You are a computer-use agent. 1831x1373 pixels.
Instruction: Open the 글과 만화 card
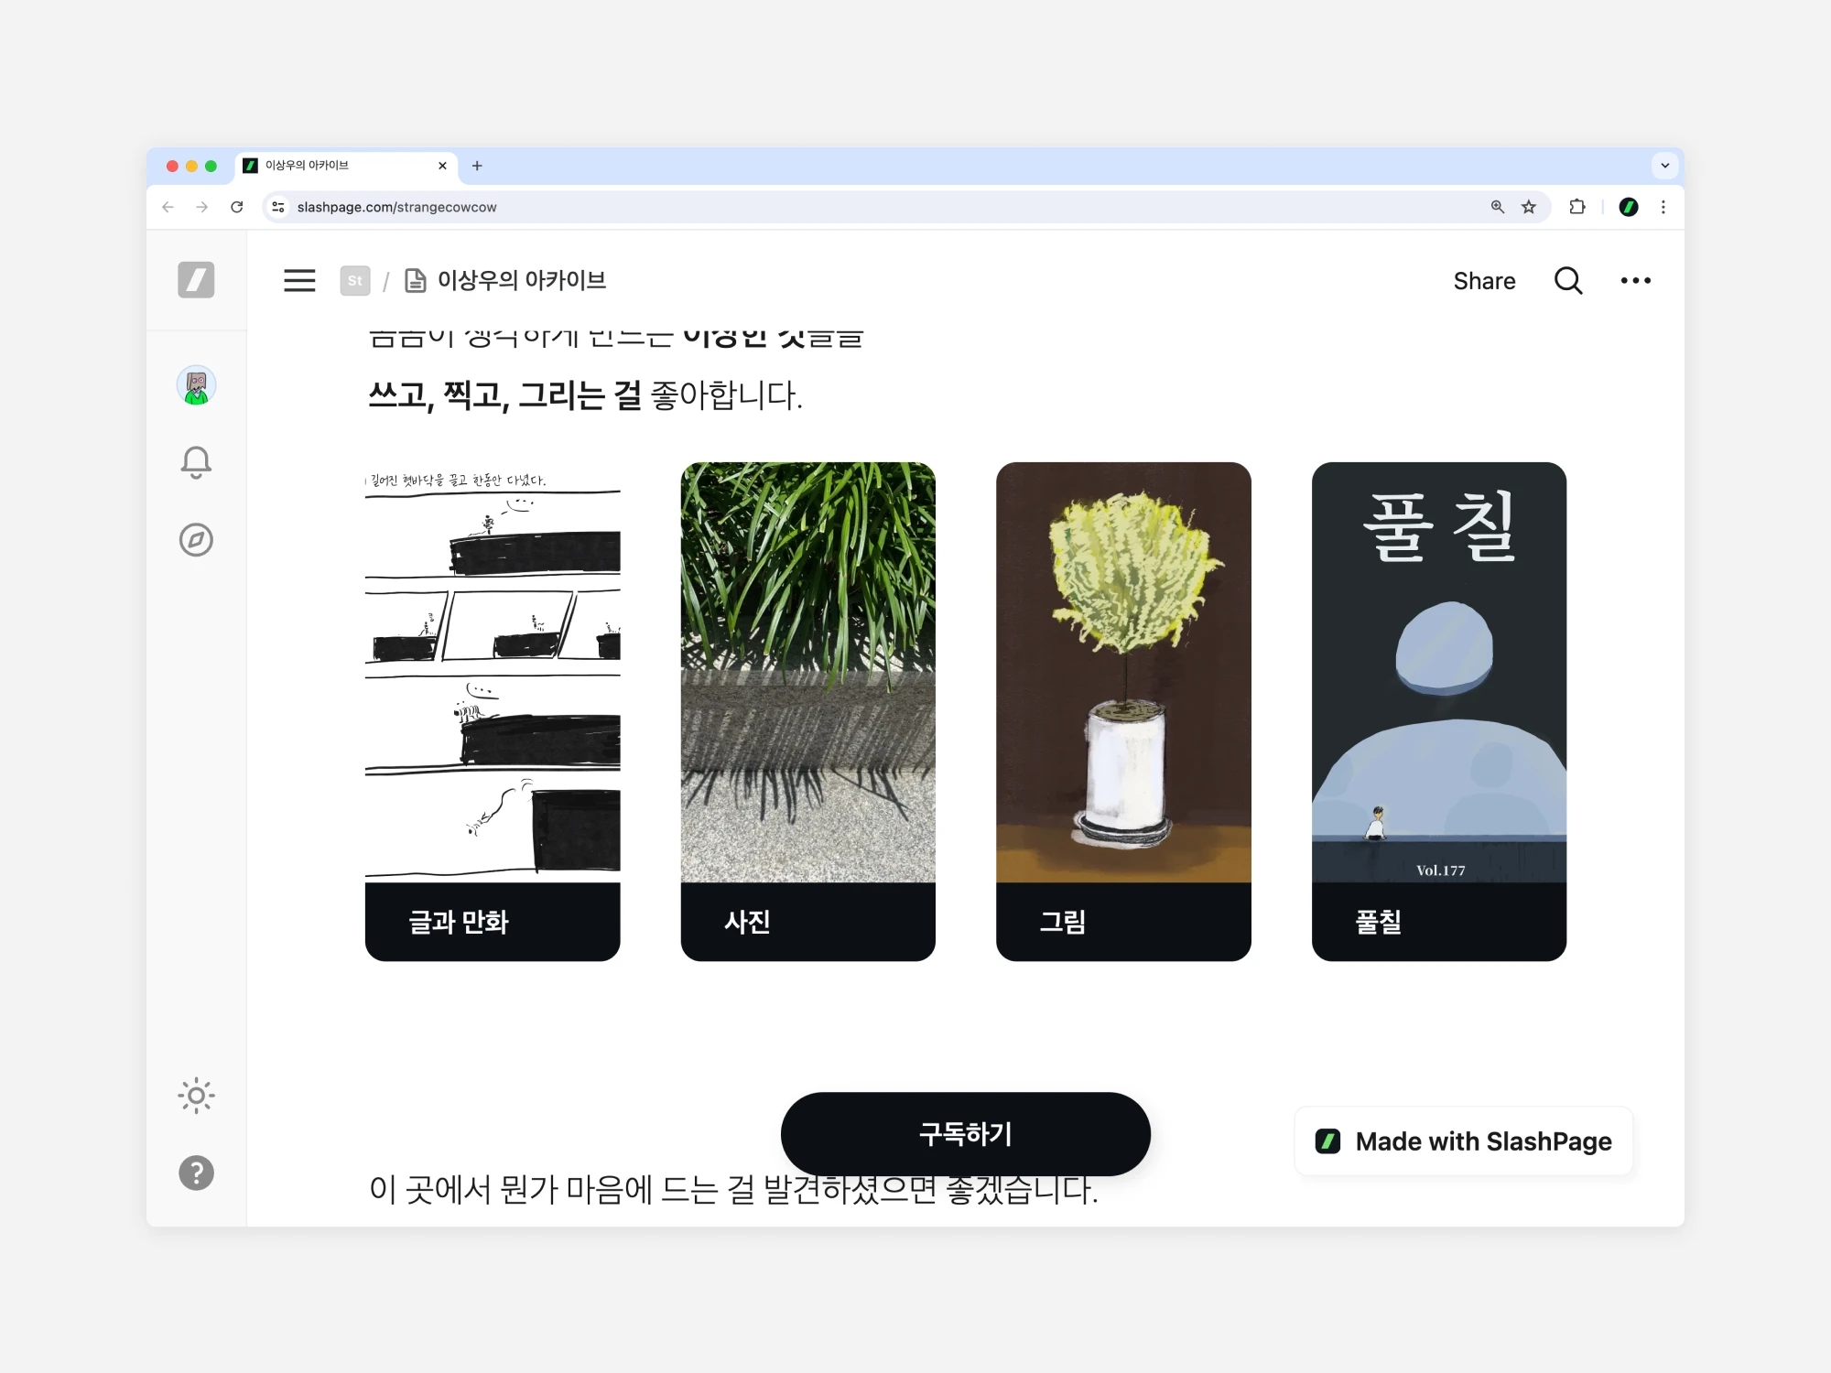tap(493, 712)
